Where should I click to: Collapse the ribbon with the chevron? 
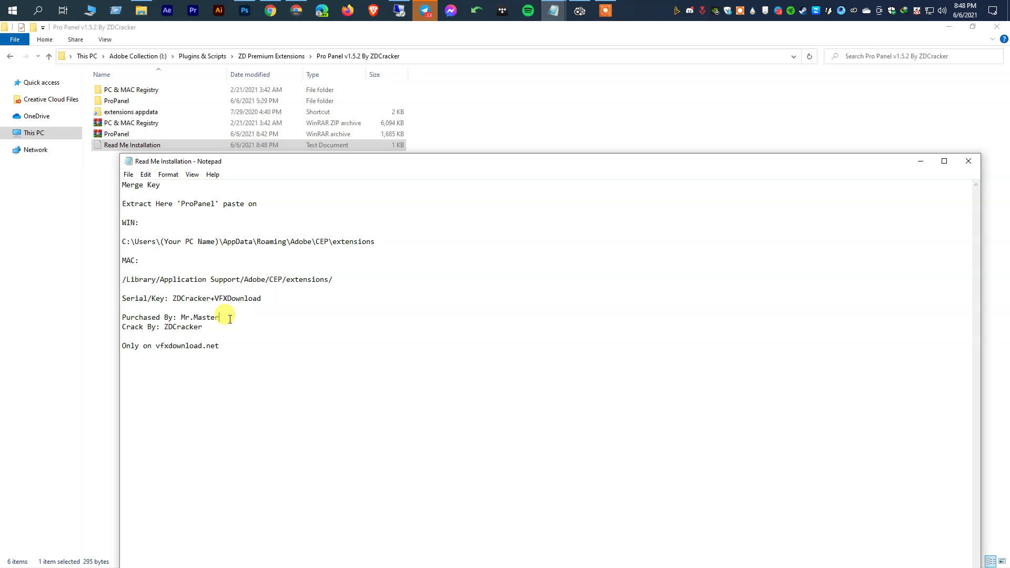tap(992, 39)
